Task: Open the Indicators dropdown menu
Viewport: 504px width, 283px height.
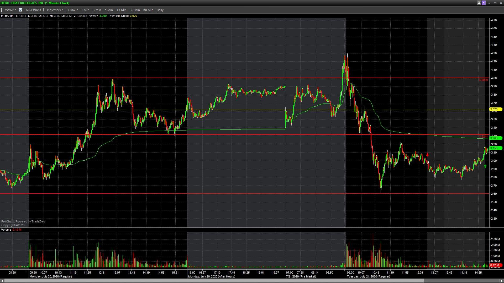Action: [55, 10]
